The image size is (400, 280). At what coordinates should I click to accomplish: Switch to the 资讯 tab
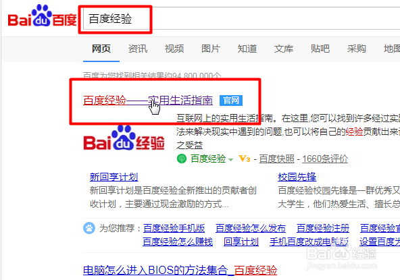coord(138,49)
